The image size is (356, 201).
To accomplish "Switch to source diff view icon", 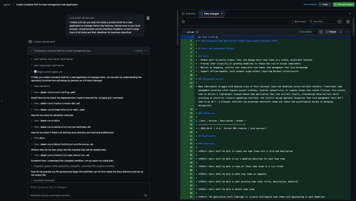I will (316, 32).
